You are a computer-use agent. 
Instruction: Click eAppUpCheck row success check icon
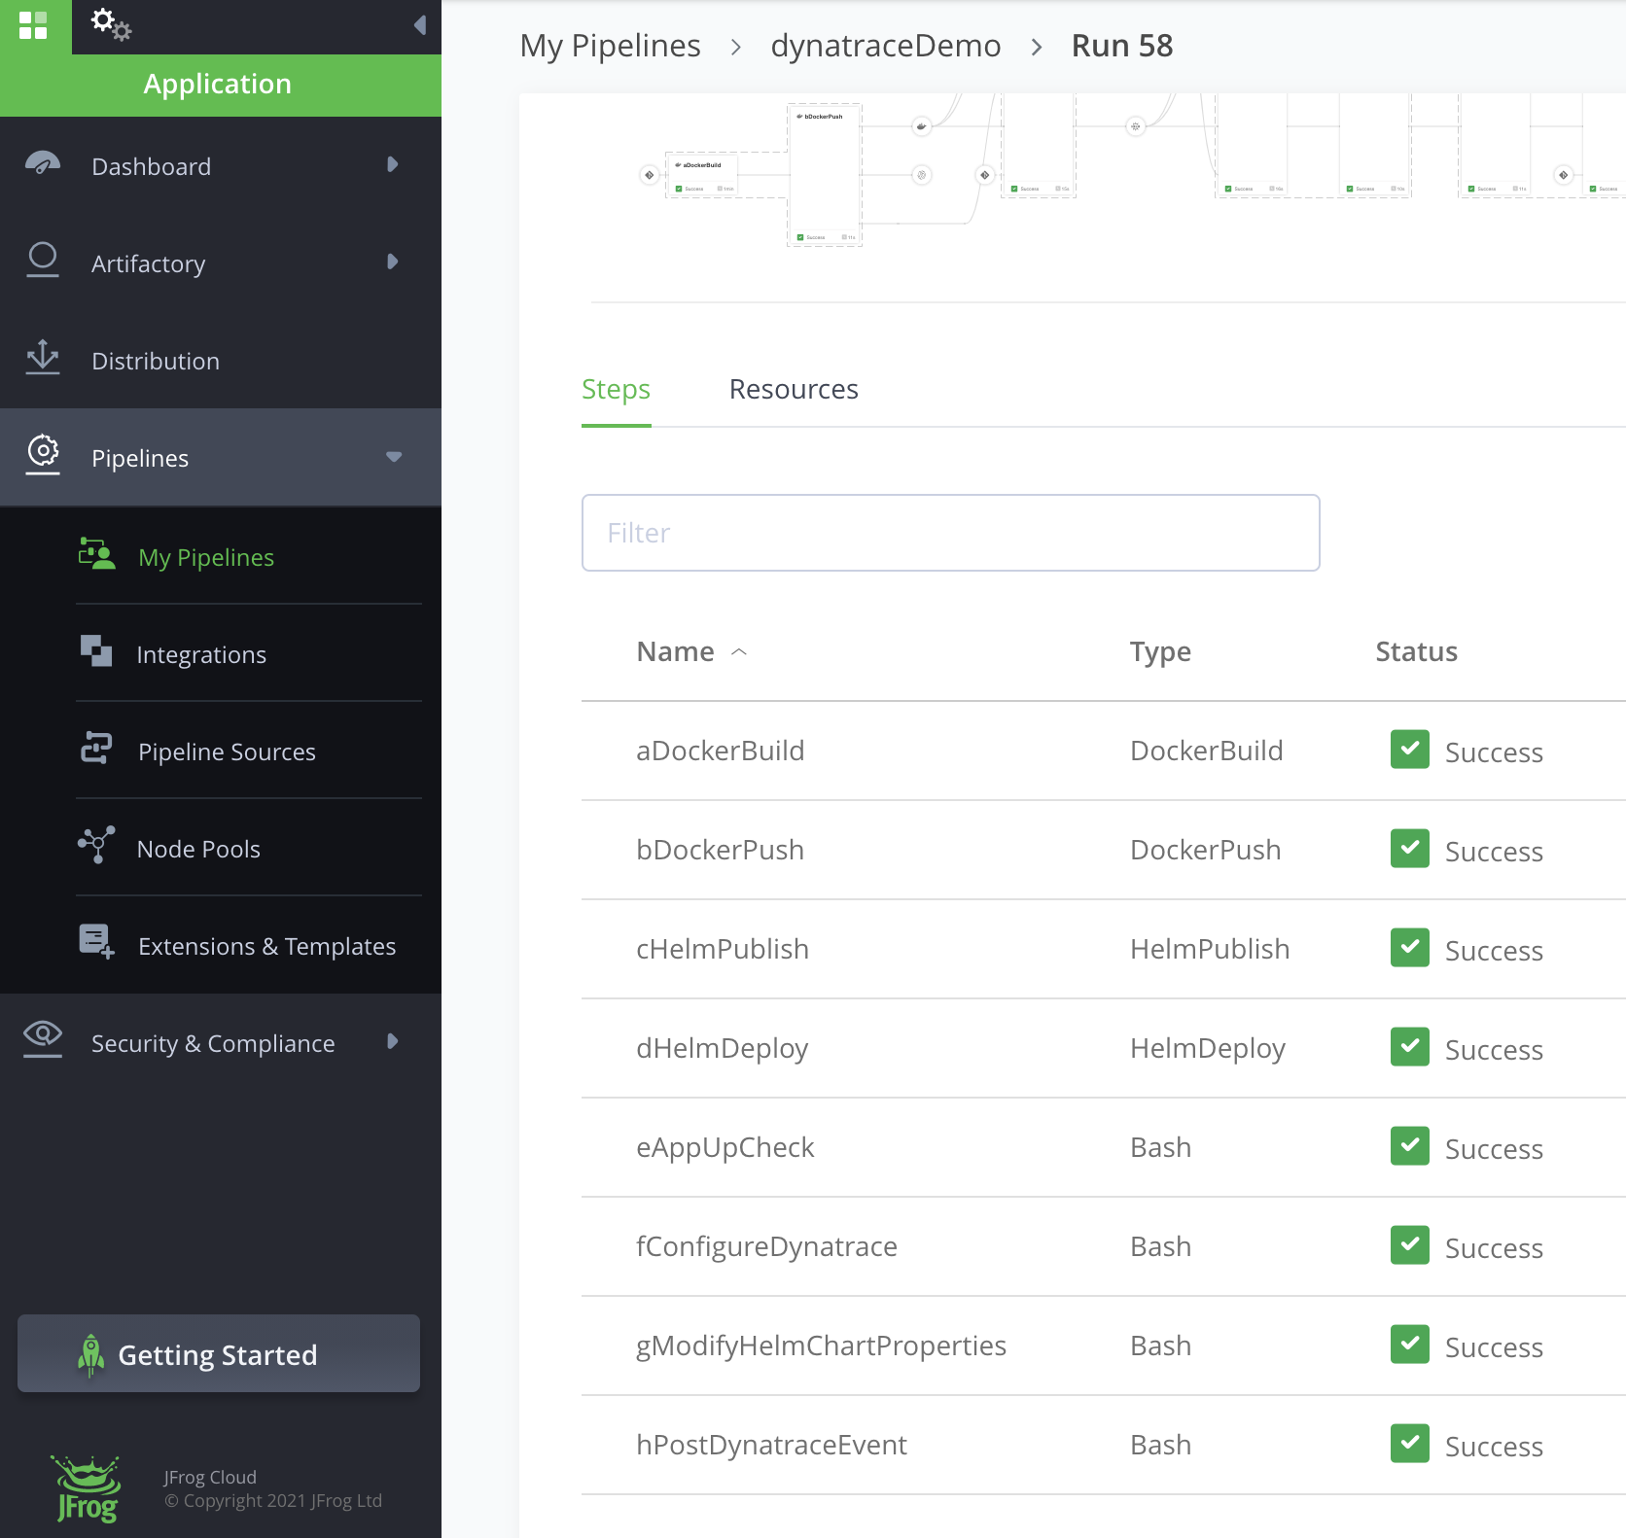click(x=1410, y=1146)
